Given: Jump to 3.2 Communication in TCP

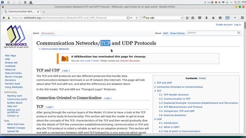Looking at the screenshot, I should (x=175, y=99).
